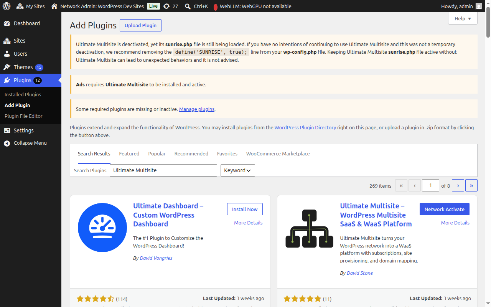
Task: Open Installed Plugins submenu item
Action: 23,94
